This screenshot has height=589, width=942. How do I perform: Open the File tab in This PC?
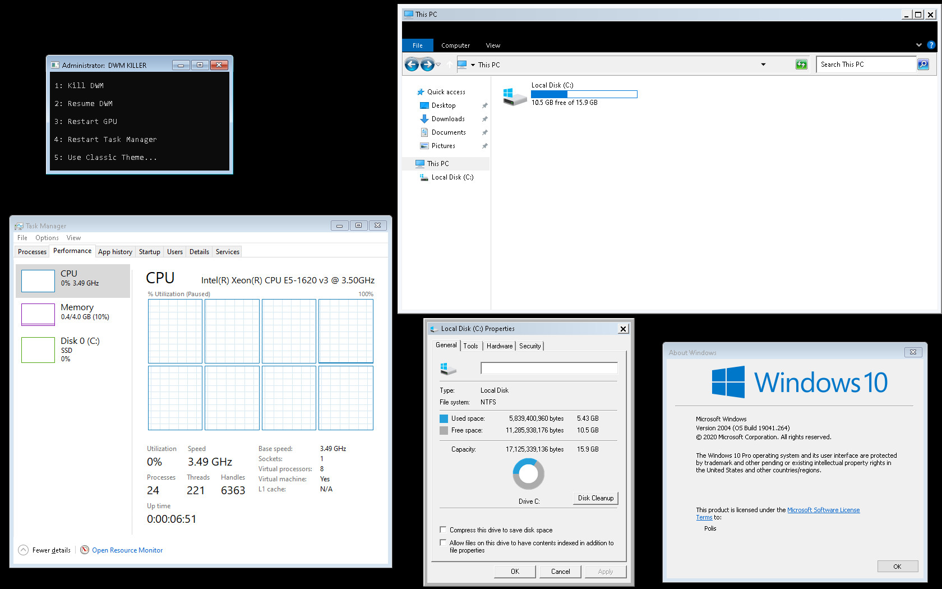[x=418, y=45]
